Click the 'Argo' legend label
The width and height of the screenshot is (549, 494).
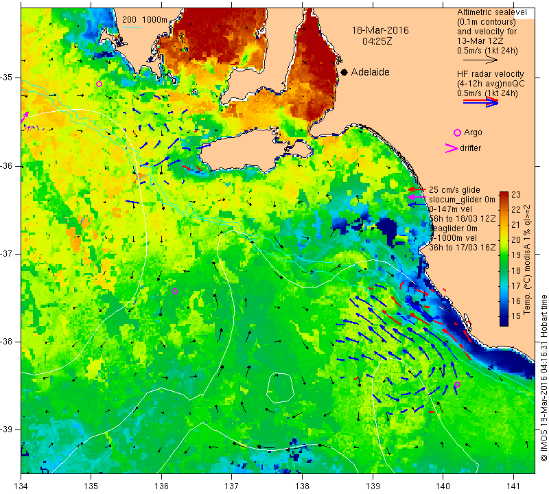tap(473, 132)
